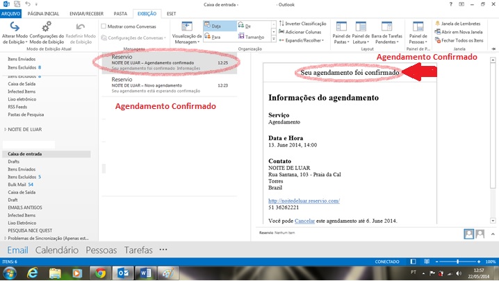
Task: Click the Painel de Pessoas icon
Action: (x=418, y=27)
